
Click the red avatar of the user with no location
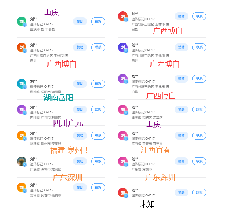click(x=123, y=193)
